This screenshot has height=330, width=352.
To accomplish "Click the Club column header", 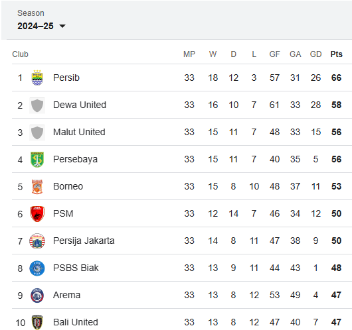I will click(x=20, y=54).
